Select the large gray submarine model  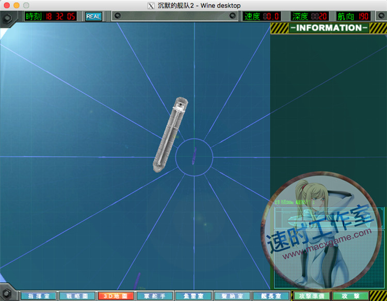[170, 134]
